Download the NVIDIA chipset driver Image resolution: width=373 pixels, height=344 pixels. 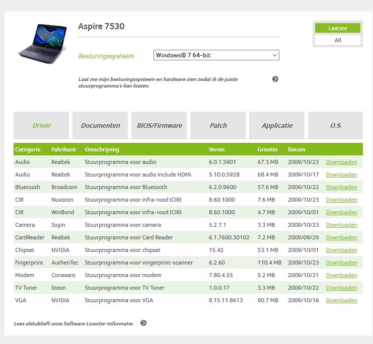coord(341,250)
